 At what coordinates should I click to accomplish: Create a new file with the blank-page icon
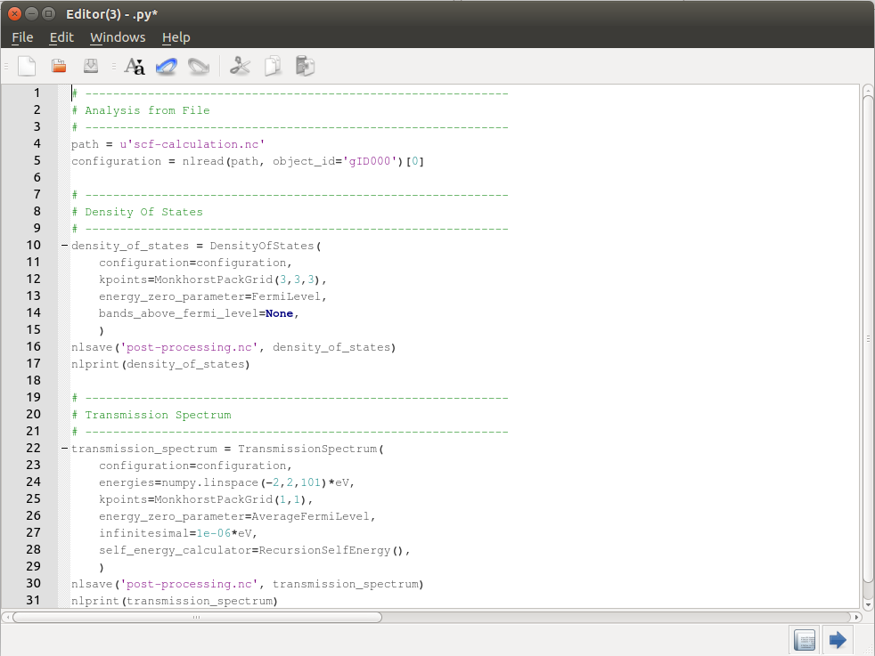pyautogui.click(x=27, y=67)
